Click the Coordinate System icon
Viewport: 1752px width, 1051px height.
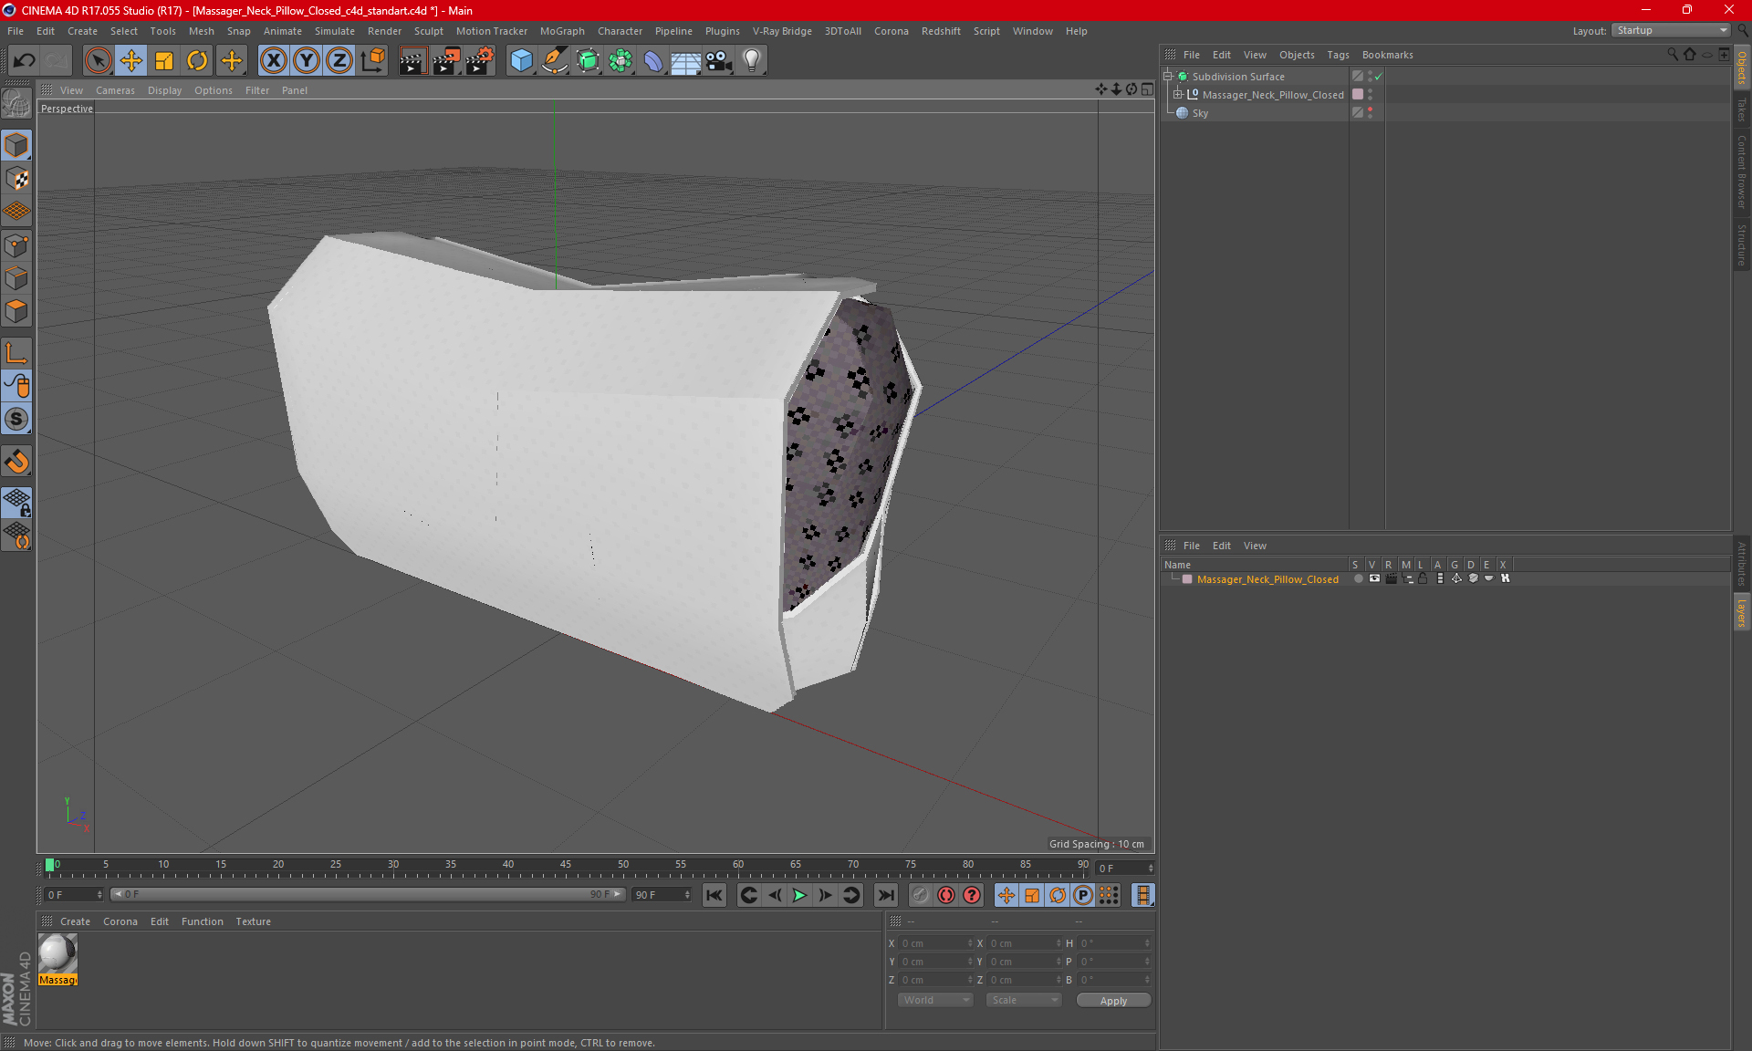point(372,60)
